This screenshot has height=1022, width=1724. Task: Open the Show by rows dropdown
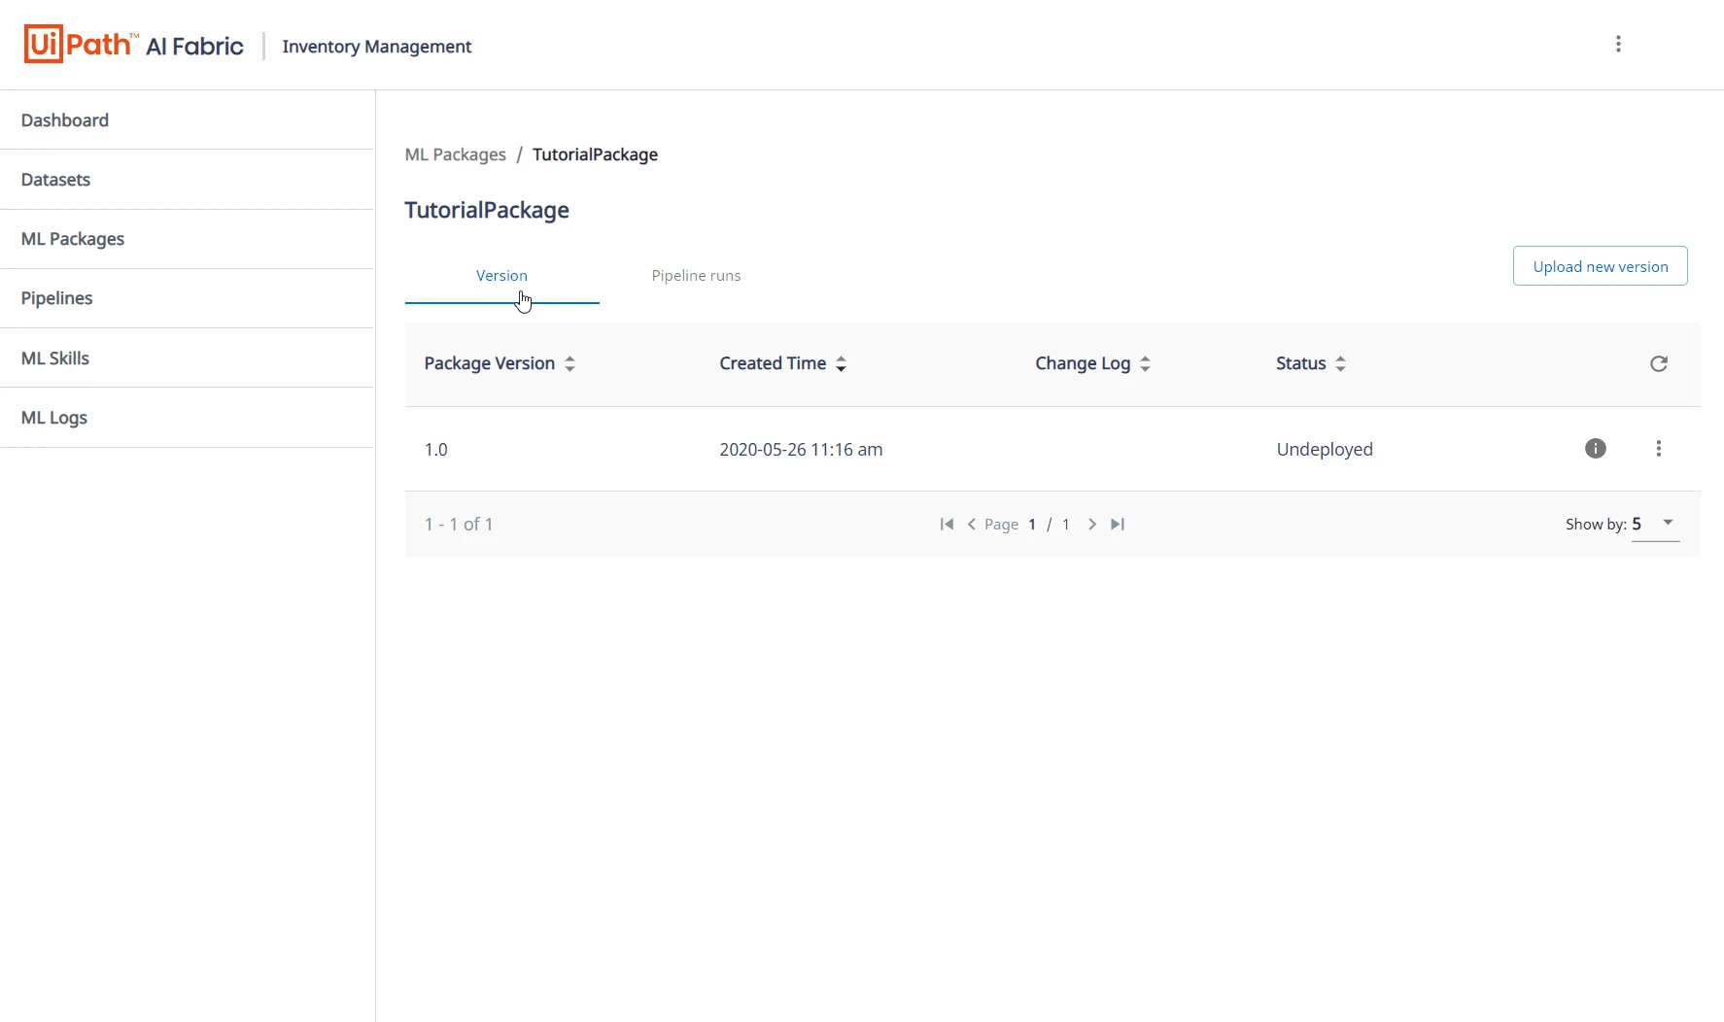[1655, 524]
